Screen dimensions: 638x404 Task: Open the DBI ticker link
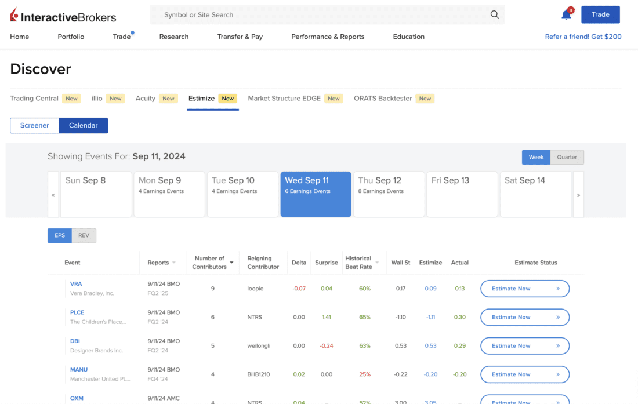pyautogui.click(x=75, y=341)
